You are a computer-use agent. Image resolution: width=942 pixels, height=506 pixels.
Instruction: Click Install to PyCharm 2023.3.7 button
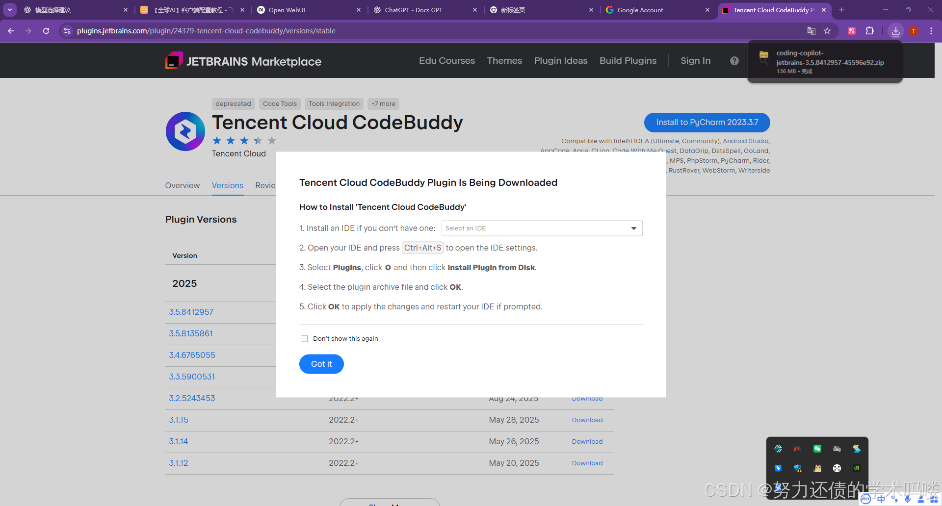click(x=707, y=123)
